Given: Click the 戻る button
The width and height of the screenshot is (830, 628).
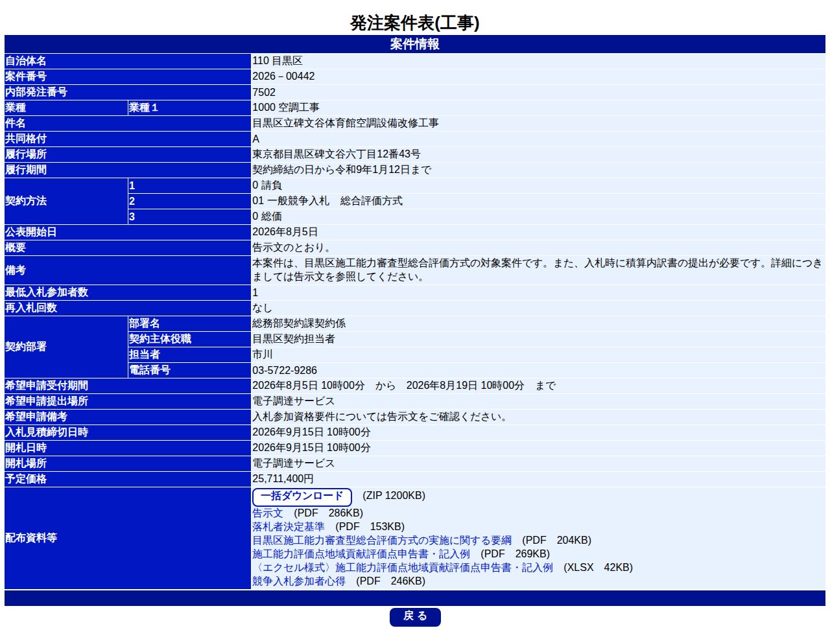Looking at the screenshot, I should [415, 617].
